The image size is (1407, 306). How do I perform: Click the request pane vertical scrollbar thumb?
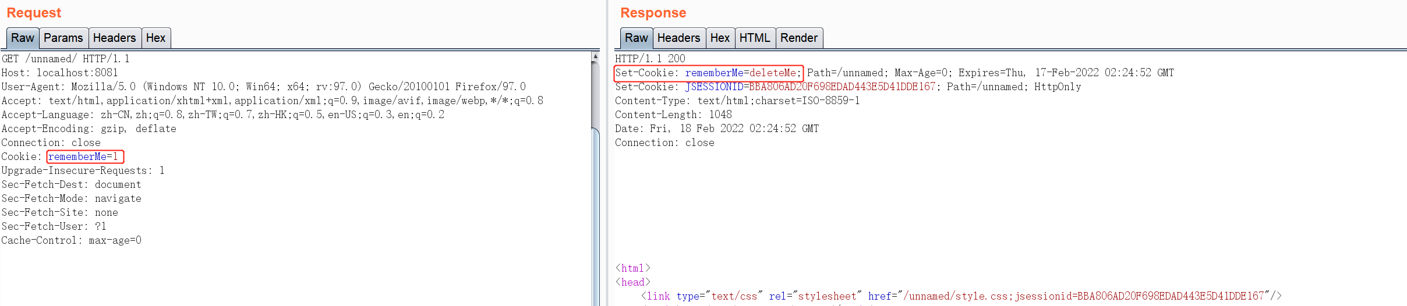(x=595, y=215)
